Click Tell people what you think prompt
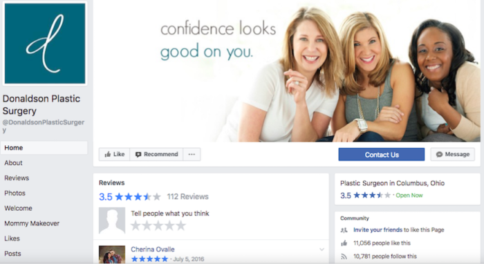This screenshot has width=484, height=264. point(170,214)
